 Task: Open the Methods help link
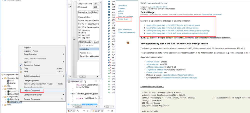point(121,11)
